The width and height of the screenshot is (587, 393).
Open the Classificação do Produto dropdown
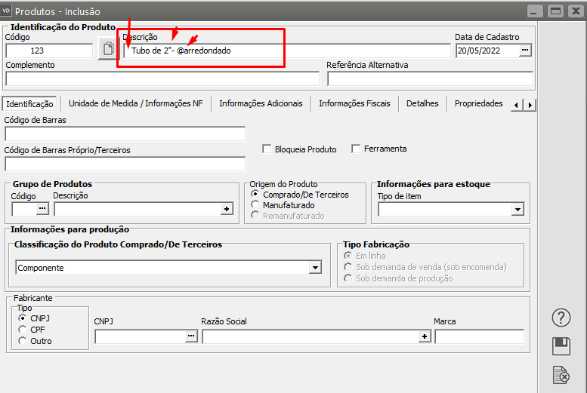pos(315,268)
